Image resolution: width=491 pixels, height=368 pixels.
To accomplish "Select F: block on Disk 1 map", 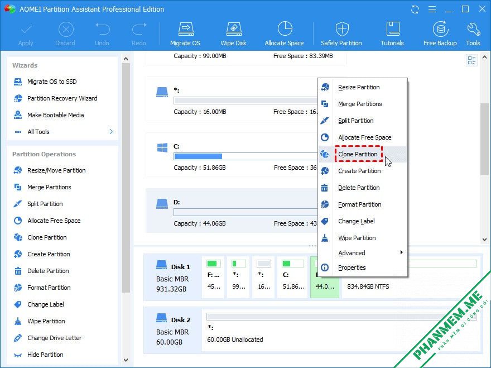I will click(214, 277).
